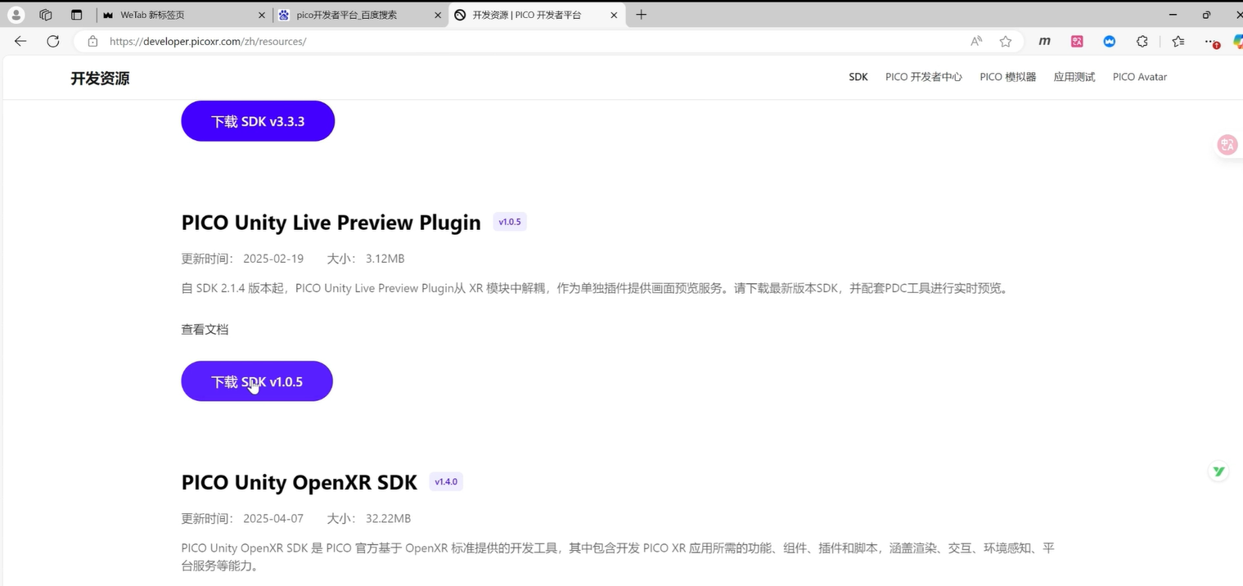
Task: Click the 下载 SDK v1.0.5 button
Action: pos(257,381)
